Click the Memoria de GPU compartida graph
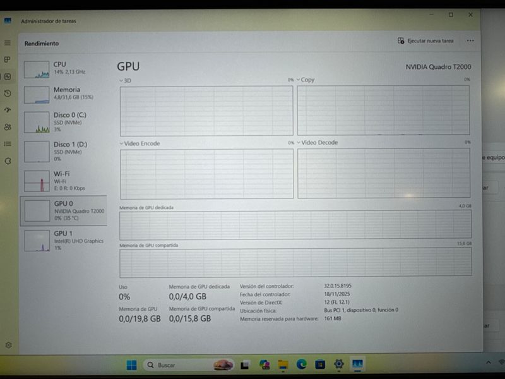Viewport: 505px width, 379px height. 295,263
